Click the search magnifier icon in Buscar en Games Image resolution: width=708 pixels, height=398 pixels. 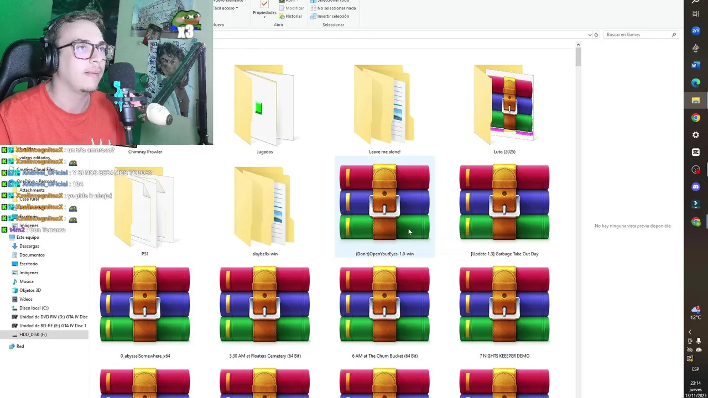[x=674, y=35]
